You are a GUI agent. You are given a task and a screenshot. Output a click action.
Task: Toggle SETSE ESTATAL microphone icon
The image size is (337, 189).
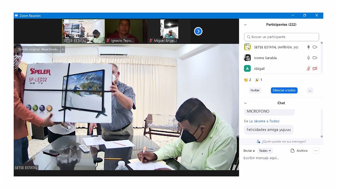[308, 47]
